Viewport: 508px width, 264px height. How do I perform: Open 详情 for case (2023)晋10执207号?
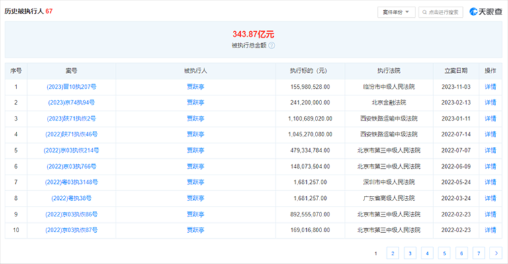pyautogui.click(x=490, y=87)
